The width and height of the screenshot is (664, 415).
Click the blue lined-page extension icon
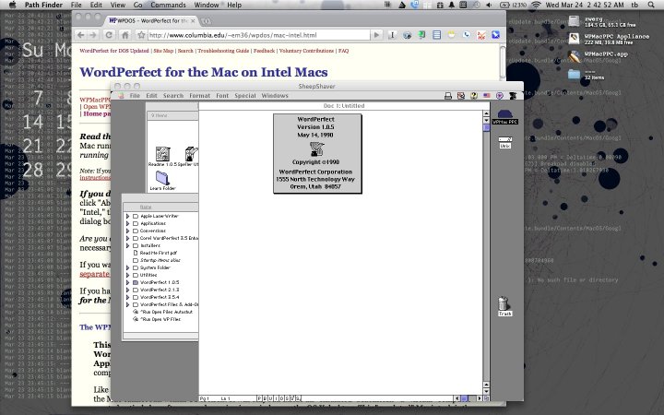pos(436,35)
